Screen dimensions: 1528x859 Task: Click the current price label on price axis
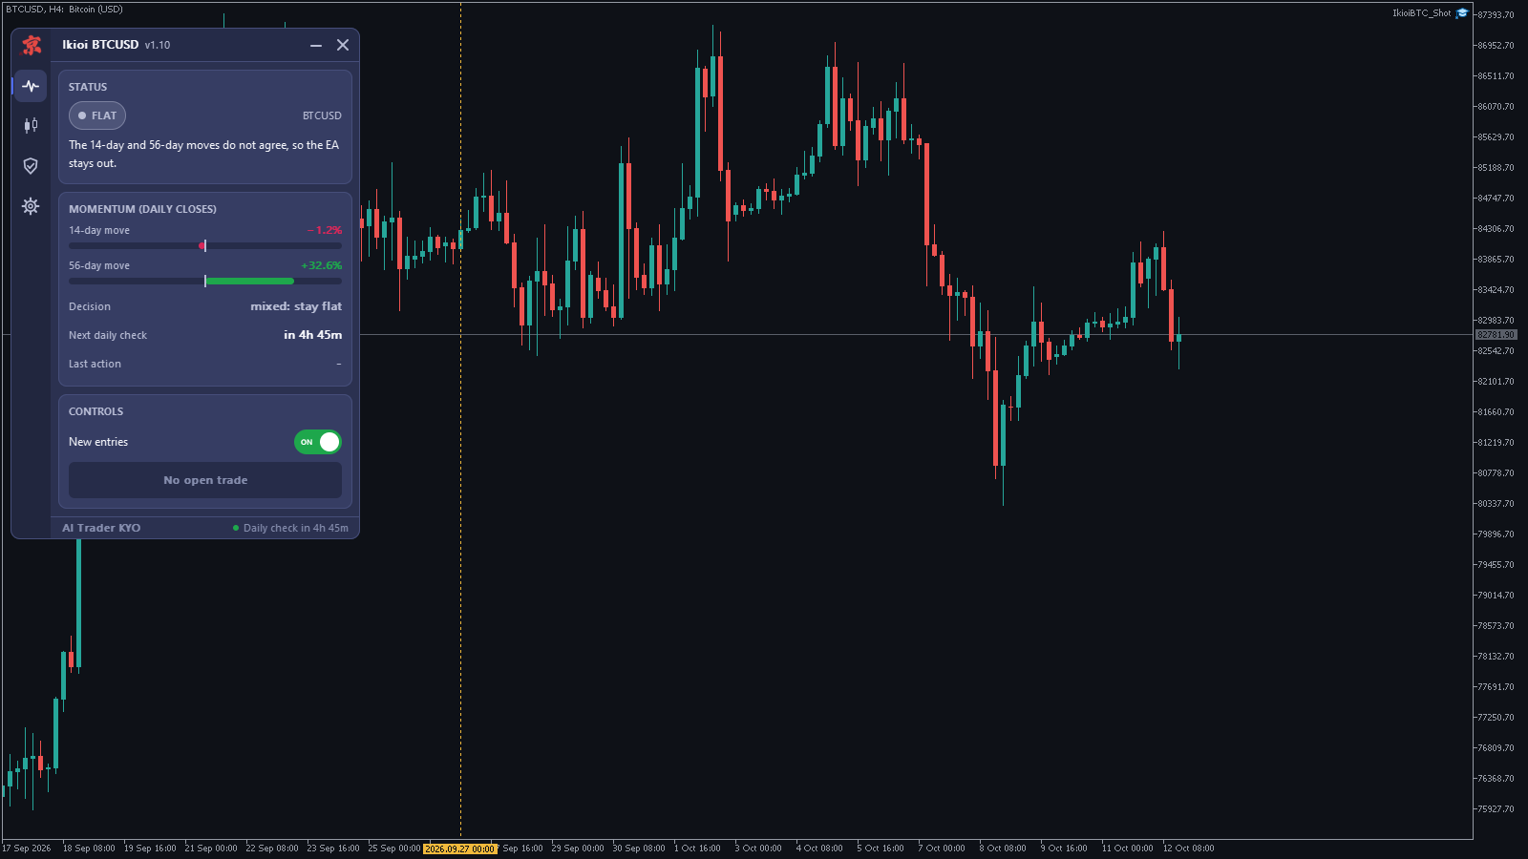click(x=1496, y=335)
